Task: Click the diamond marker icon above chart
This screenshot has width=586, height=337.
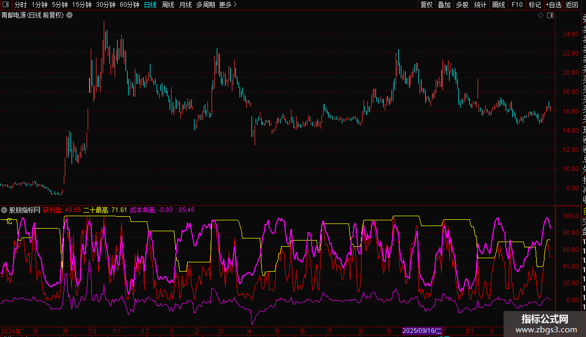Action: [x=540, y=16]
